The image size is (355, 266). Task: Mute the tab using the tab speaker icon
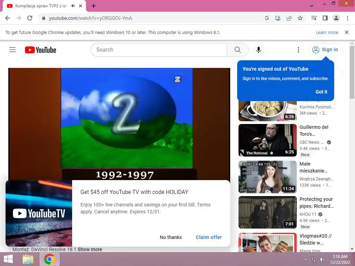[x=73, y=6]
